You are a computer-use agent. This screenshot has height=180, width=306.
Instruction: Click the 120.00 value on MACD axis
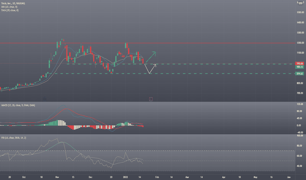pyautogui.click(x=300, y=104)
